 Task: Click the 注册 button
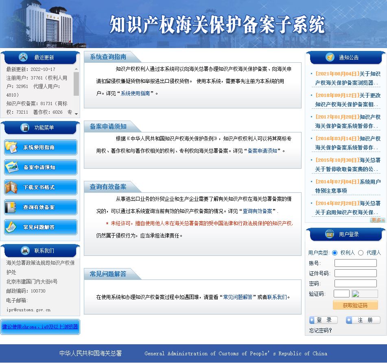click(x=363, y=320)
